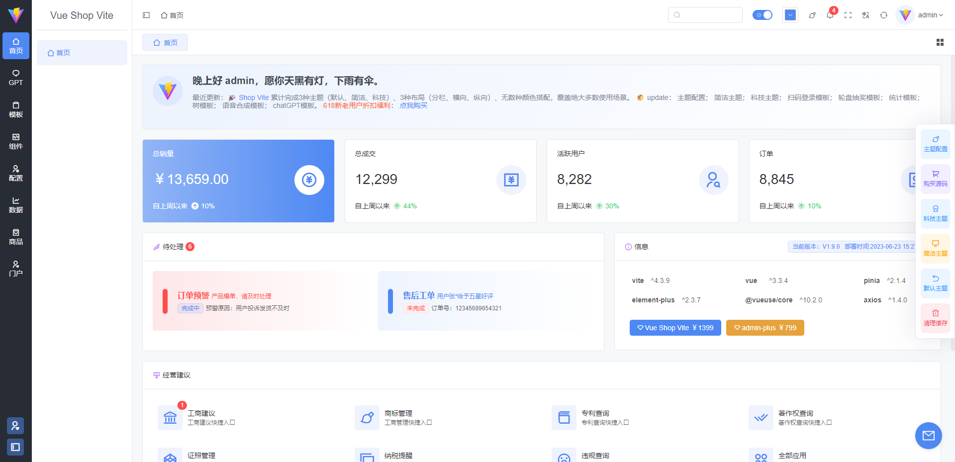Select the 首页 tab in tab bar
Image resolution: width=955 pixels, height=462 pixels.
pyautogui.click(x=165, y=43)
